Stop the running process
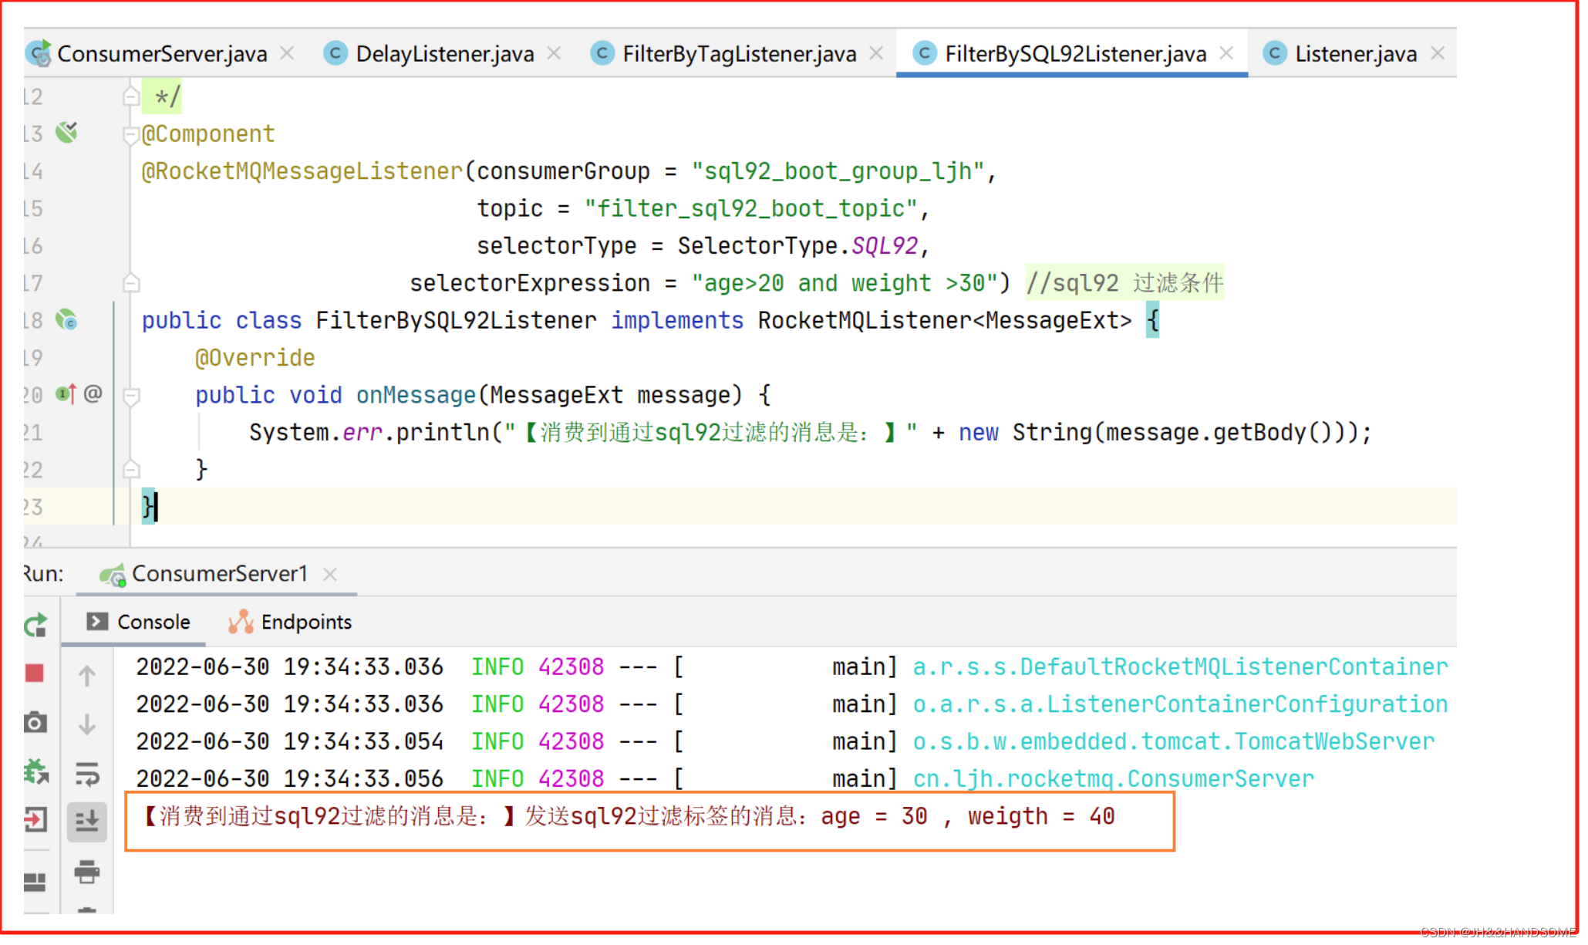The width and height of the screenshot is (1588, 945). coord(35,673)
